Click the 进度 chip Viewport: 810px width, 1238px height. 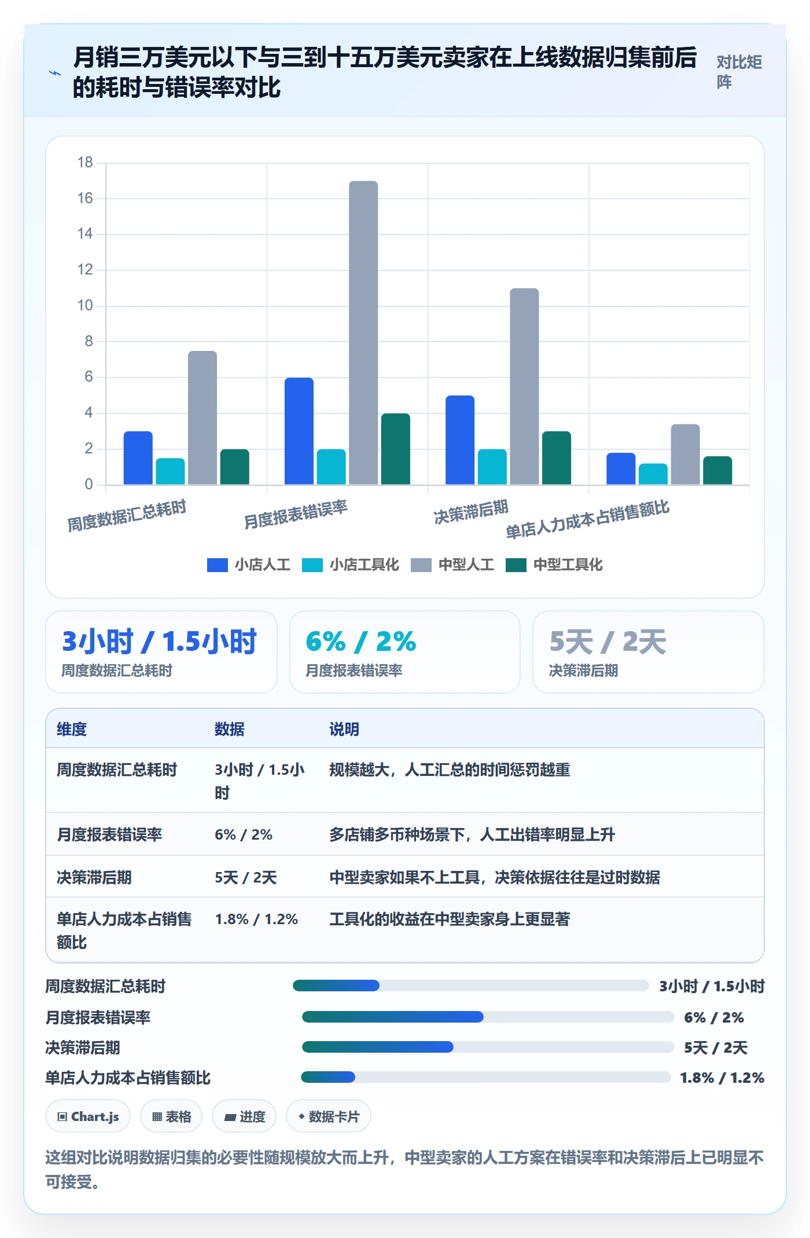[244, 1116]
